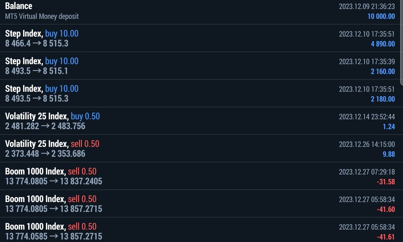Click the price range 8 466.4 → 8 515.3
Viewport: 403px width, 242px height.
37,43
